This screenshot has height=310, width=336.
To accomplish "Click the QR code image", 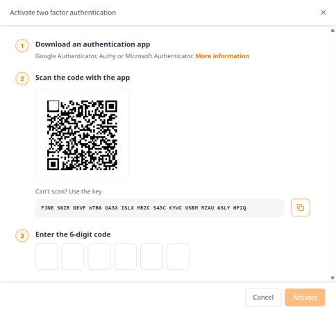I will click(82, 135).
